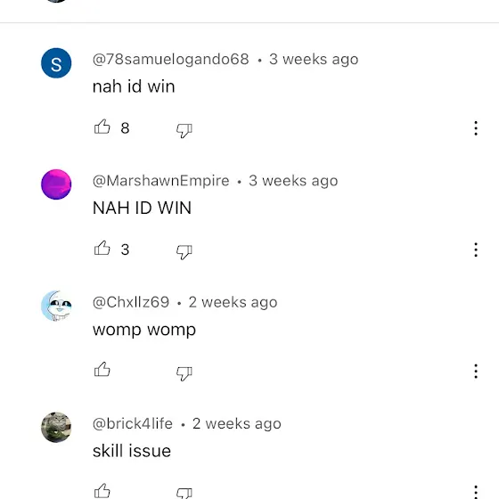The height and width of the screenshot is (499, 499).
Task: Dislike @MarshawnEmpire's comment
Action: pos(184,251)
